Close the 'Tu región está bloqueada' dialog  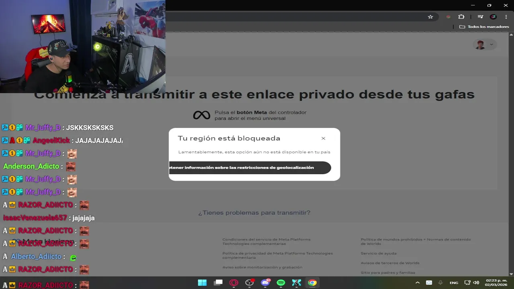pos(323,138)
